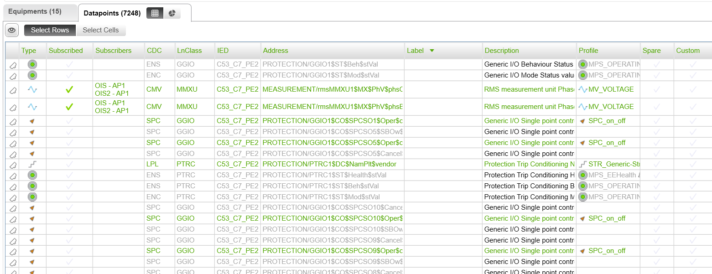Click the green status icon in the ENC PTRC row
This screenshot has height=274, width=712.
tap(32, 197)
